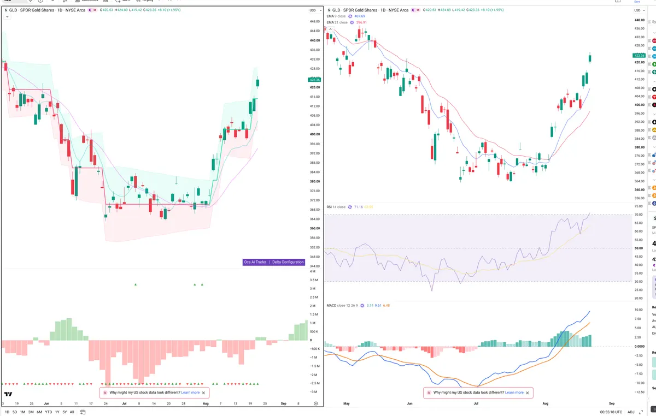Select the 5D time range

click(15, 412)
